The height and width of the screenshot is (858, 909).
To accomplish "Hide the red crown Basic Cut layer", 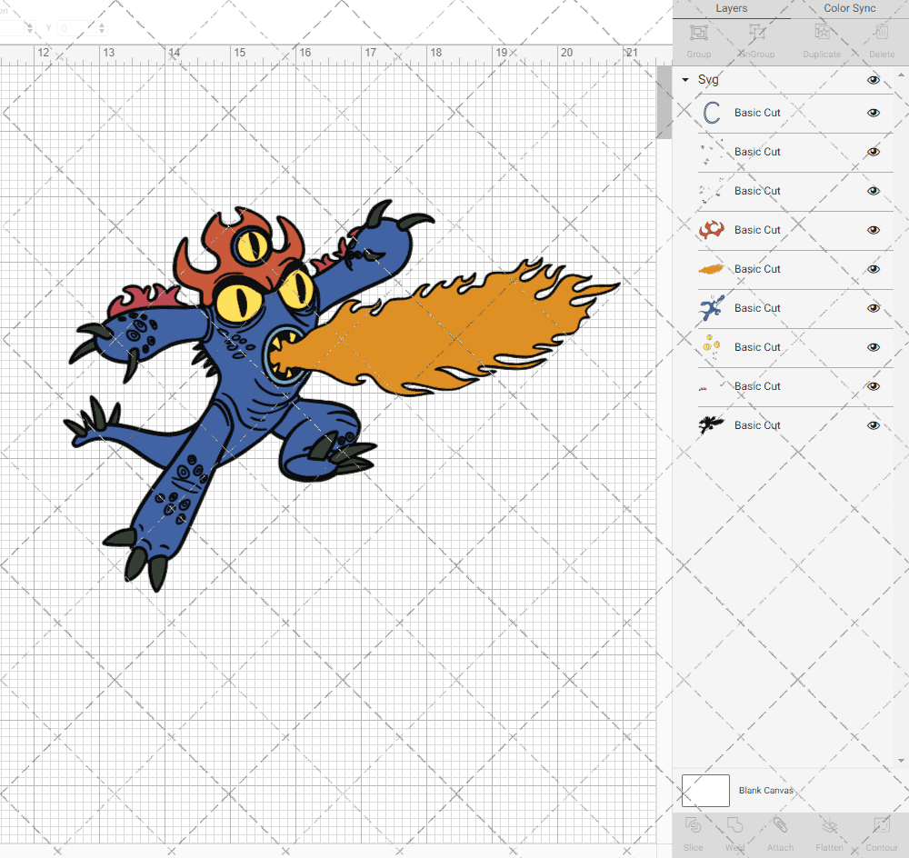I will (873, 230).
